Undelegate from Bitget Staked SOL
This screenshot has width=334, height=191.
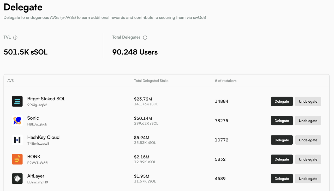(x=308, y=101)
